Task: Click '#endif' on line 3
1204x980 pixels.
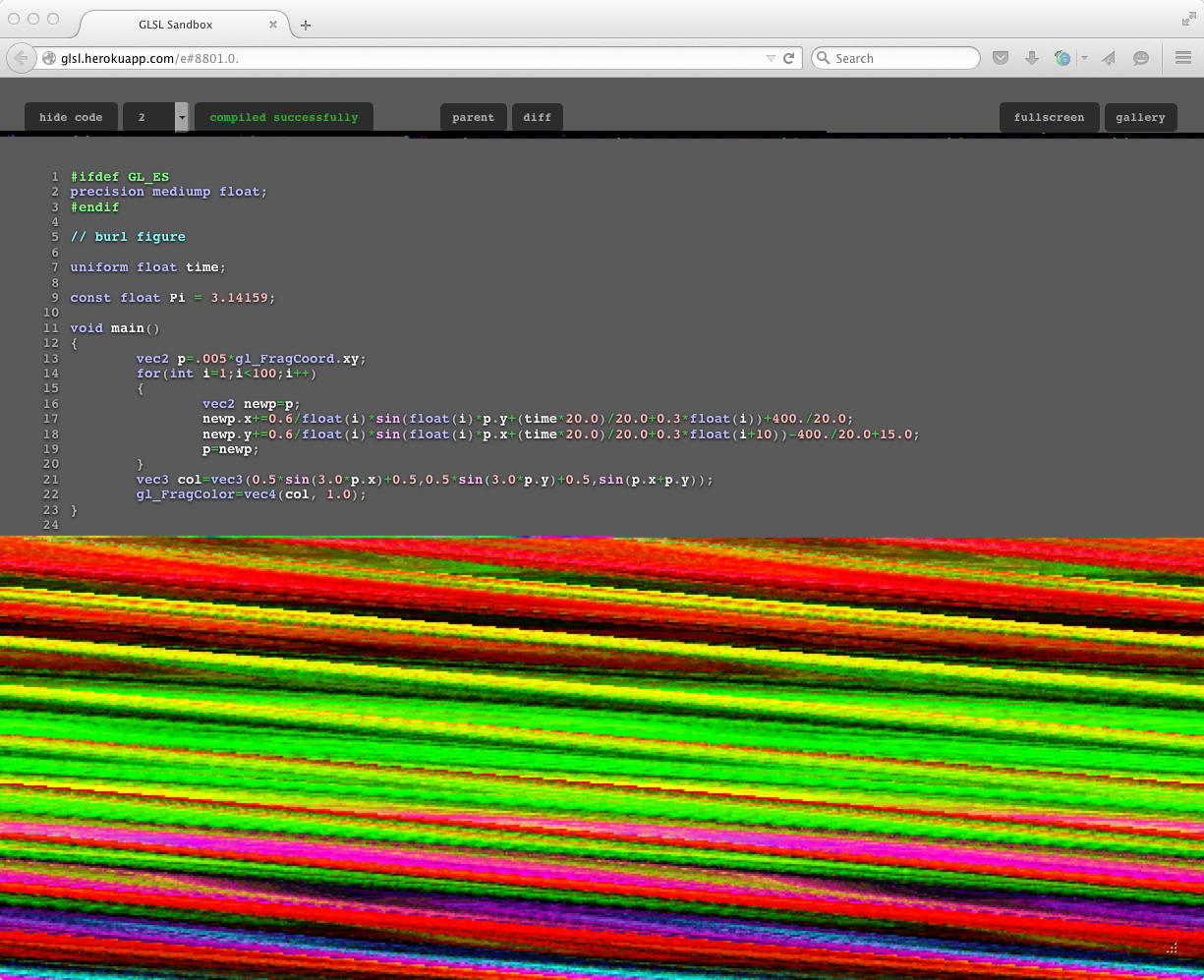Action: (94, 207)
